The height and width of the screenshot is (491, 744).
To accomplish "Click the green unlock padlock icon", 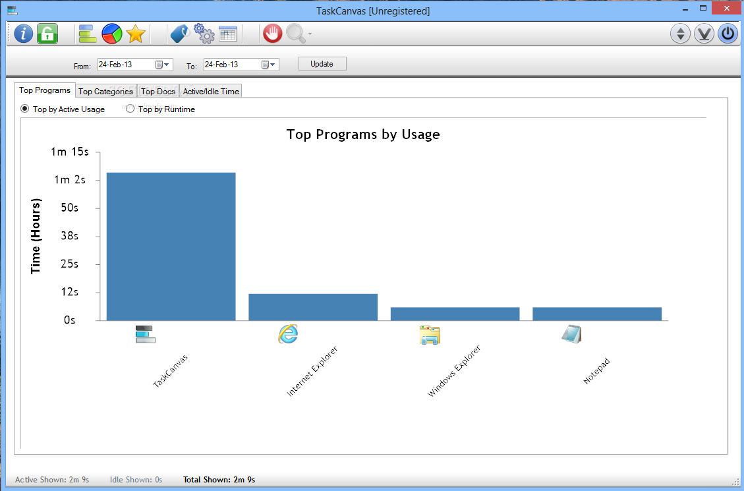I will click(47, 34).
